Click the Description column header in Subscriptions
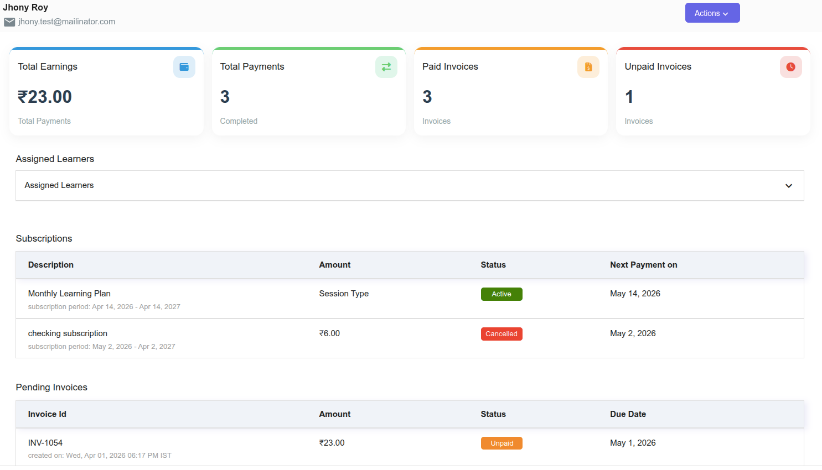 [x=51, y=265]
